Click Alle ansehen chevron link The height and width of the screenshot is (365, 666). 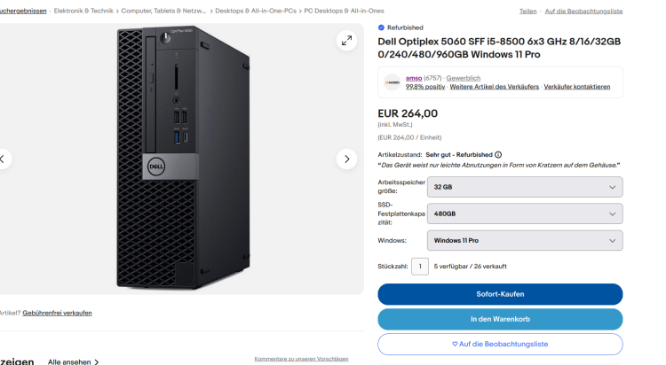point(73,361)
